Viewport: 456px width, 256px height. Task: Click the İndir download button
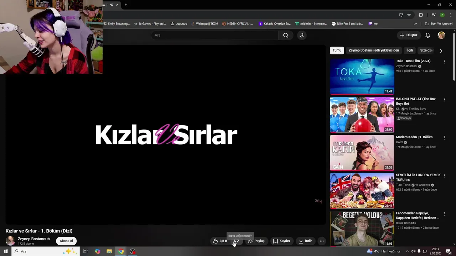click(x=305, y=241)
